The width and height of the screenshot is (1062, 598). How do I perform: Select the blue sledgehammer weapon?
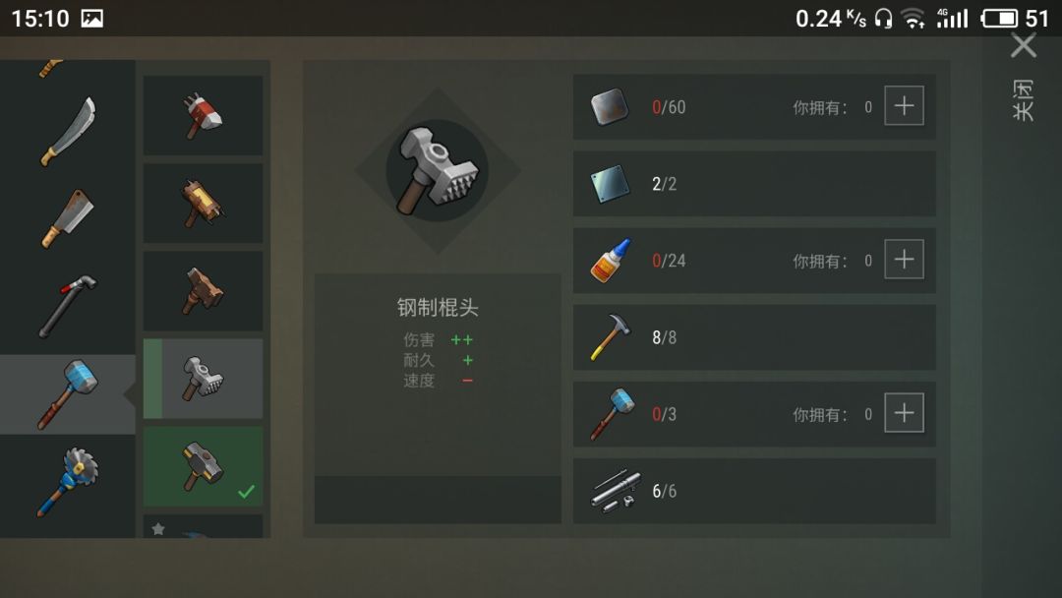point(68,394)
